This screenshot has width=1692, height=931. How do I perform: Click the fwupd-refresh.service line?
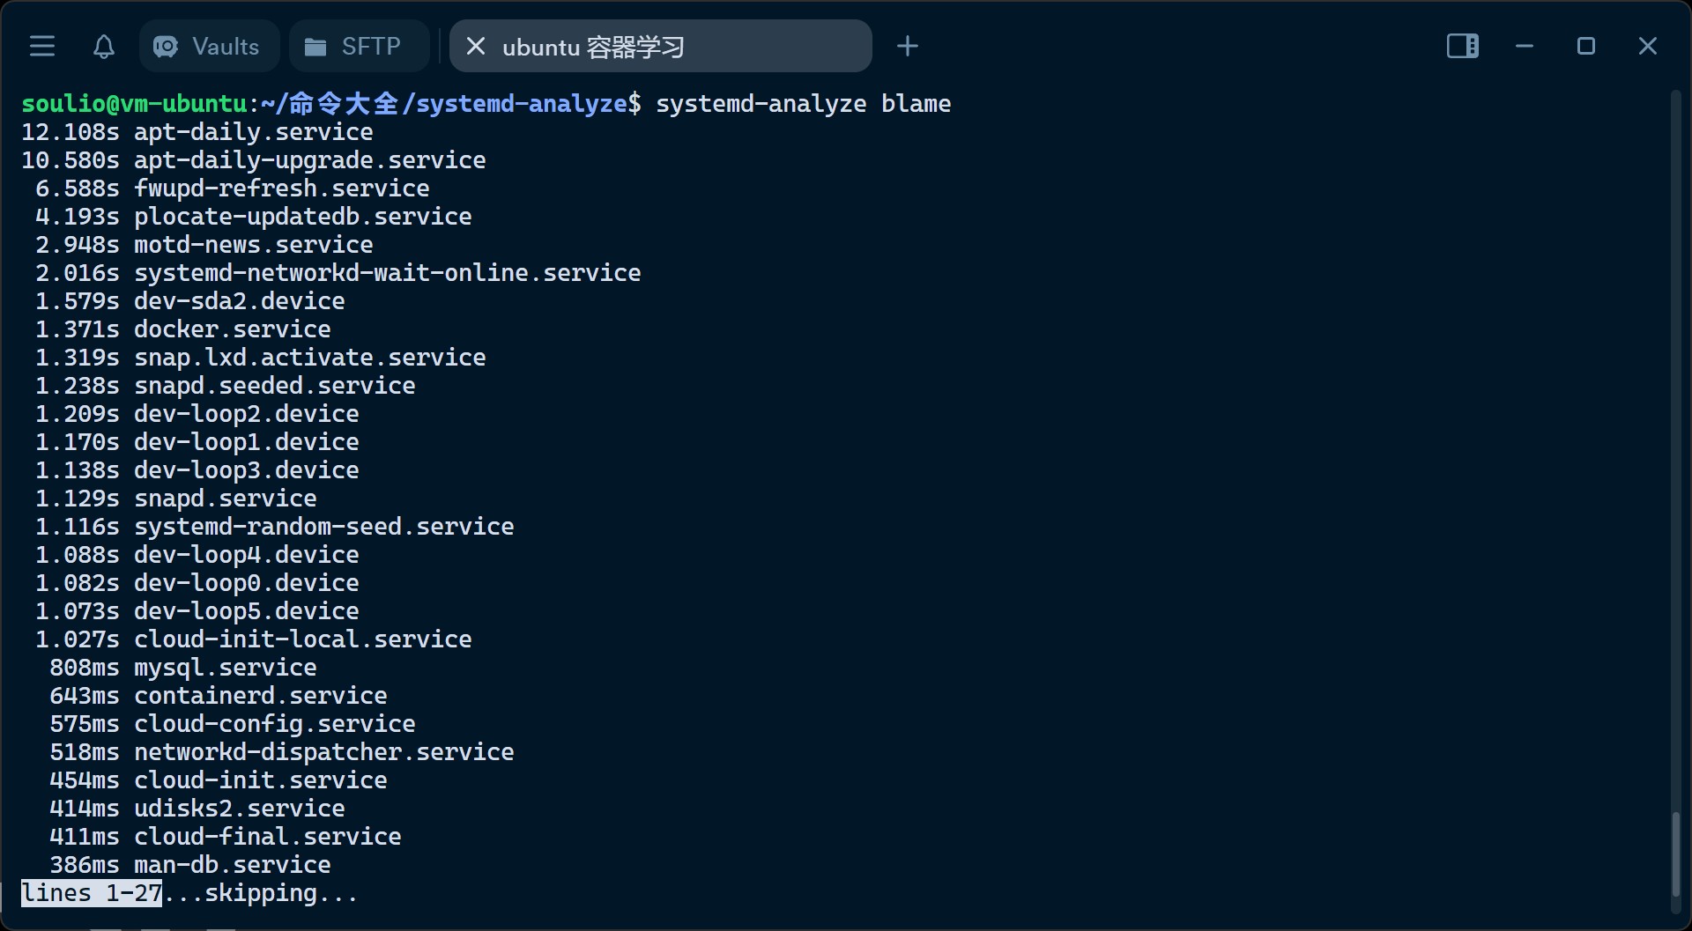233,188
